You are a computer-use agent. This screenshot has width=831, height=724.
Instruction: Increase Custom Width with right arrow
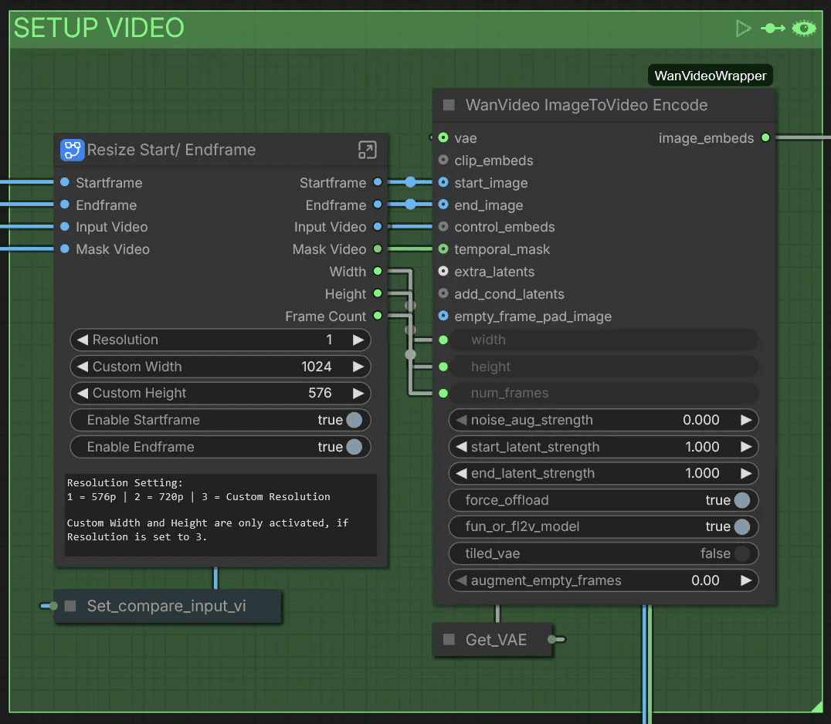coord(359,367)
